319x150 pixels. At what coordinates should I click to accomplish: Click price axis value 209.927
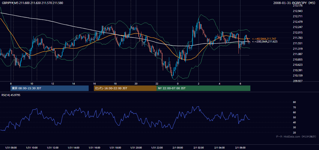tap(298, 81)
